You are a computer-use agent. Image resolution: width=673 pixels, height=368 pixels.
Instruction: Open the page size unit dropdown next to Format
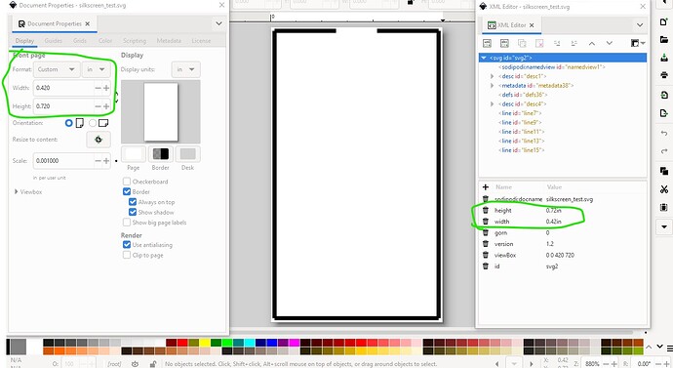pos(97,69)
